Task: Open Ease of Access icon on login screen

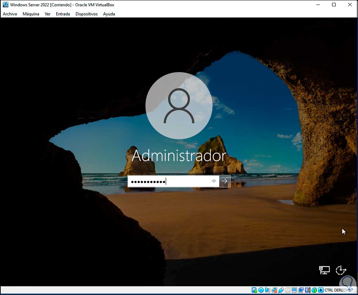Action: (x=341, y=270)
